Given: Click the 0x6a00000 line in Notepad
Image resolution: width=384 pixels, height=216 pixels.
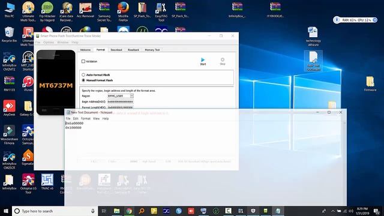Looking at the screenshot, I should coord(74,123).
